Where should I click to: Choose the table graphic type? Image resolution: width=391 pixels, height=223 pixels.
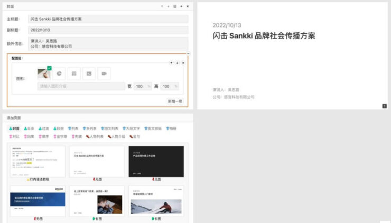click(x=74, y=73)
